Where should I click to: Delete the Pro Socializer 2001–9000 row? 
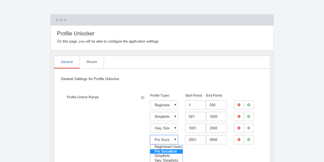[x=239, y=140]
